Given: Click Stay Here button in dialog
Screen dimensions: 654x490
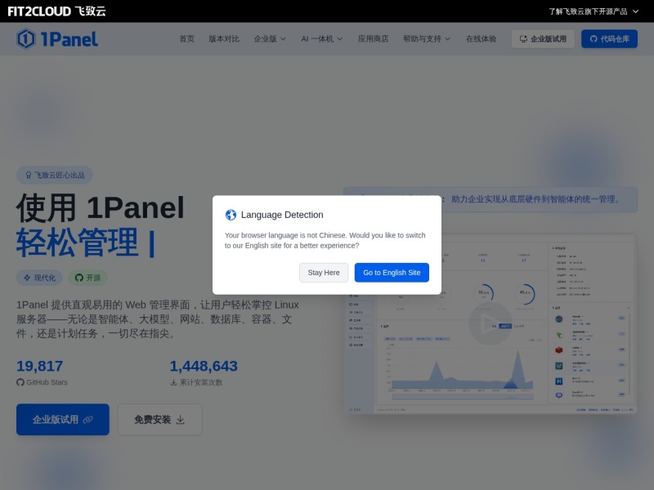Looking at the screenshot, I should 324,273.
